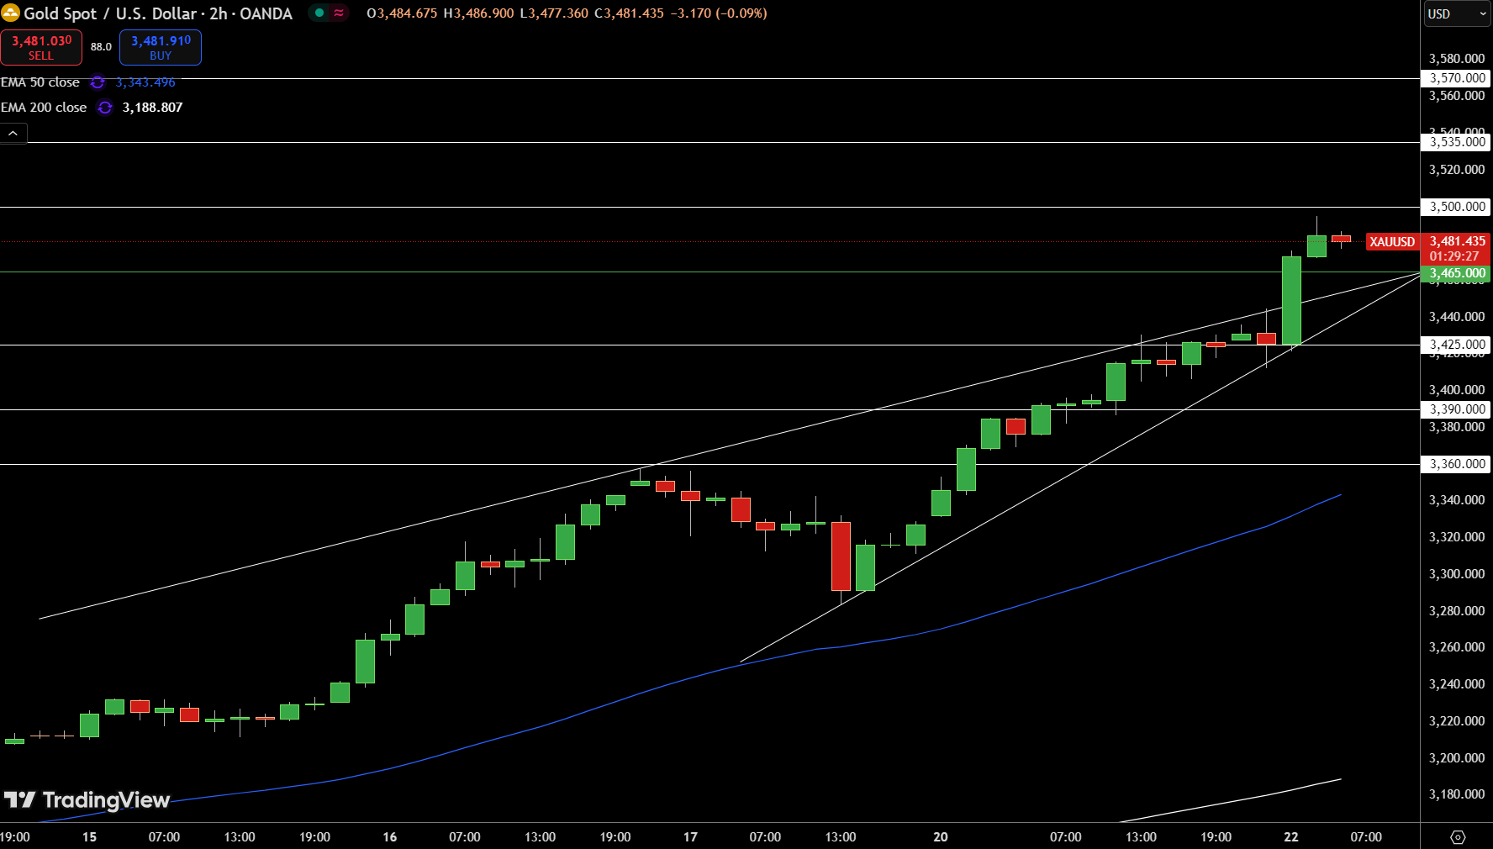Screen dimensions: 1493x849
Task: Collapse the indicator legend with the chevron
Action: click(x=13, y=133)
